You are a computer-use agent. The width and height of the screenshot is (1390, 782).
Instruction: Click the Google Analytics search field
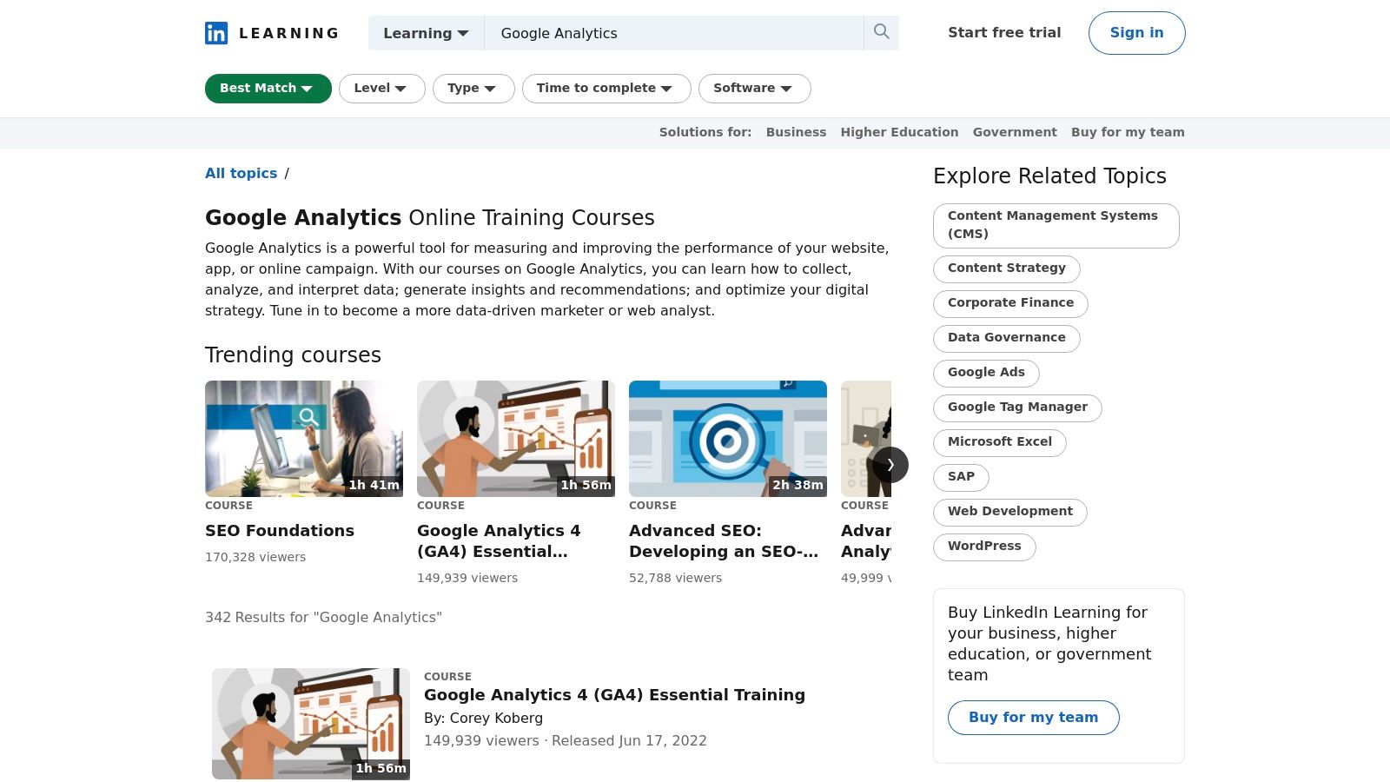pos(674,33)
